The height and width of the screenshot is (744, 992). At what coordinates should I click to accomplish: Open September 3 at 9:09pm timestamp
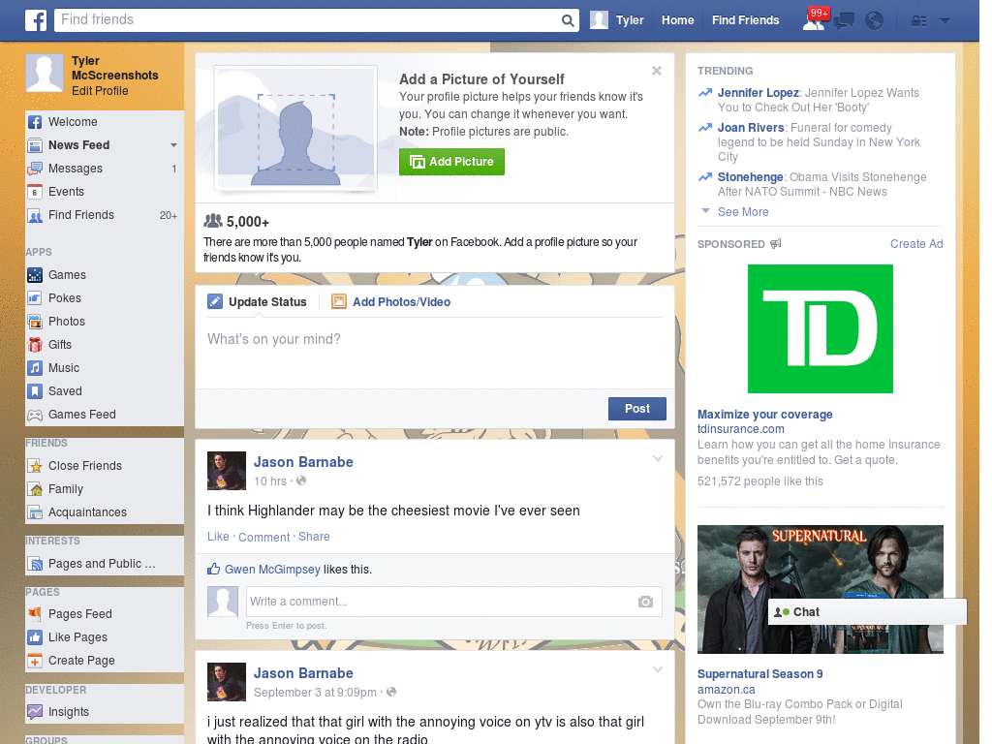(315, 693)
